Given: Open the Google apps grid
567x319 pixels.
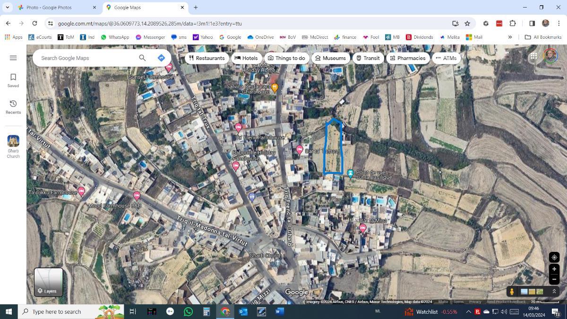Looking at the screenshot, I should coord(533,56).
